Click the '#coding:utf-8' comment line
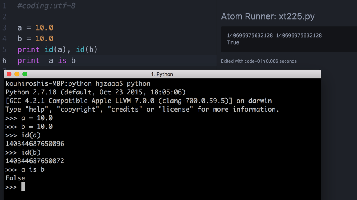357x200 pixels. [x=46, y=6]
